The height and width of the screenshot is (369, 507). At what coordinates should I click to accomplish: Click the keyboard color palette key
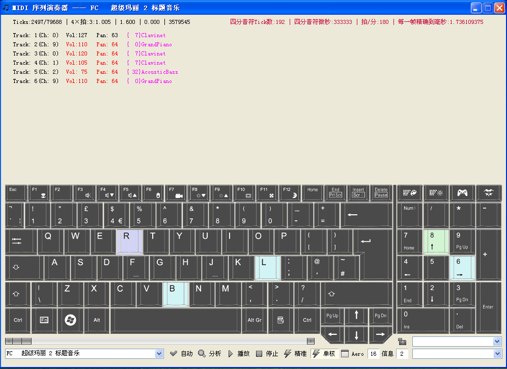tap(409, 193)
